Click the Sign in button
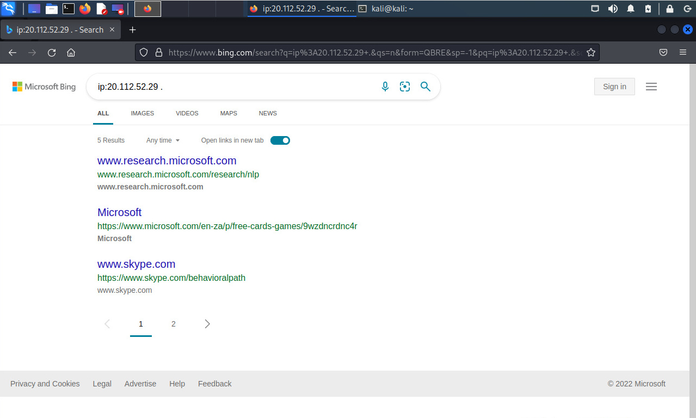The height and width of the screenshot is (418, 696). (614, 87)
